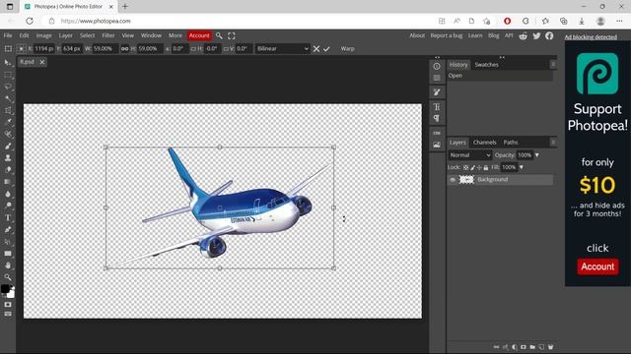The image size is (631, 354).
Task: Open the Learn link
Action: click(x=475, y=35)
